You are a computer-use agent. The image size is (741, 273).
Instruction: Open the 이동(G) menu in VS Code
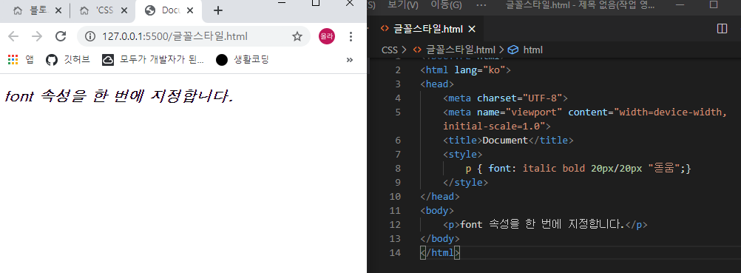[x=446, y=4]
